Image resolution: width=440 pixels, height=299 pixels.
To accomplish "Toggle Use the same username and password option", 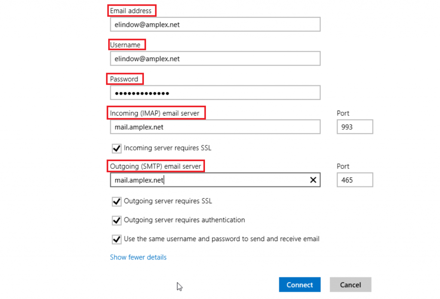I will tap(116, 239).
